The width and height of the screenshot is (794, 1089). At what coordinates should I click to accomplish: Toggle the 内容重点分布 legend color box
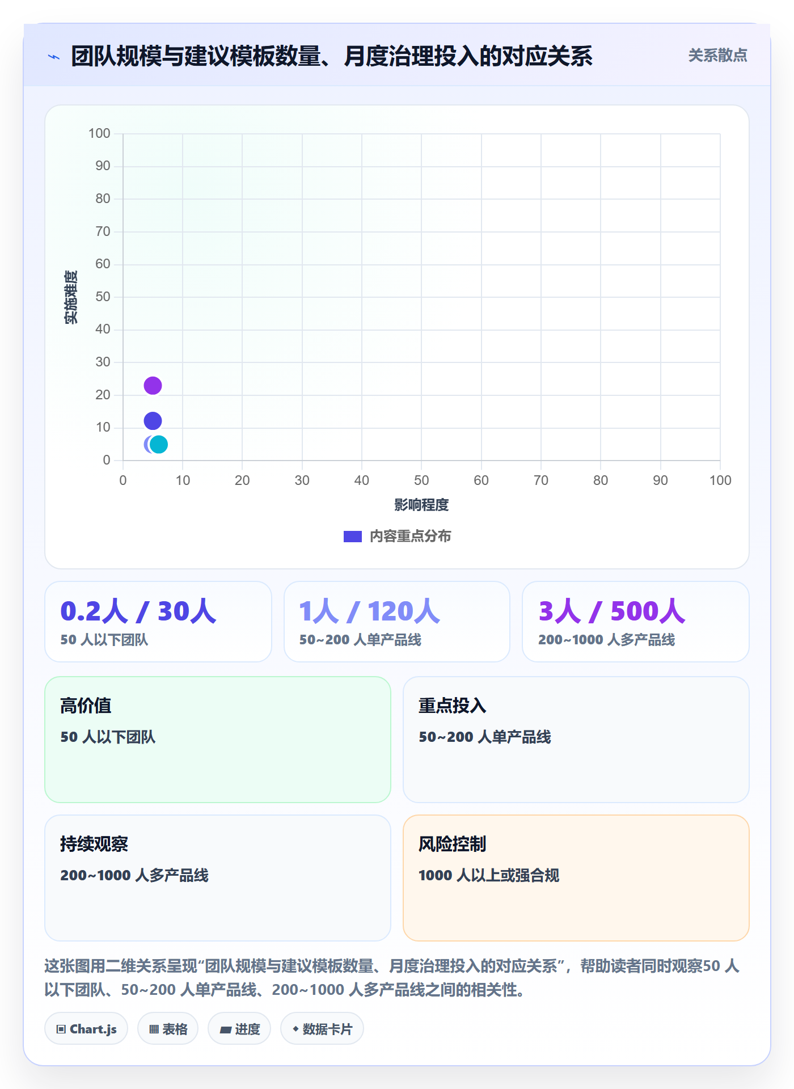click(353, 537)
